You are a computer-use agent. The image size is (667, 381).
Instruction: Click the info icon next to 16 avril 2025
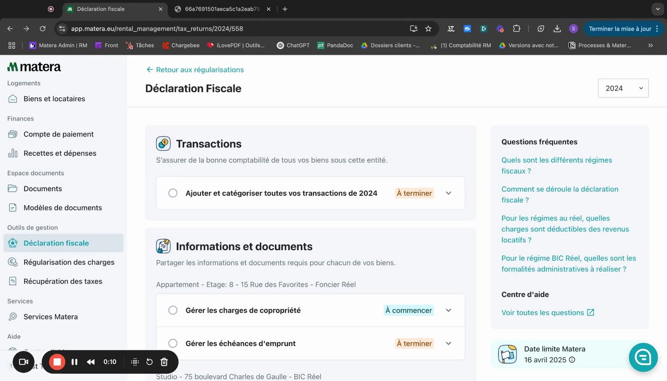pos(572,360)
